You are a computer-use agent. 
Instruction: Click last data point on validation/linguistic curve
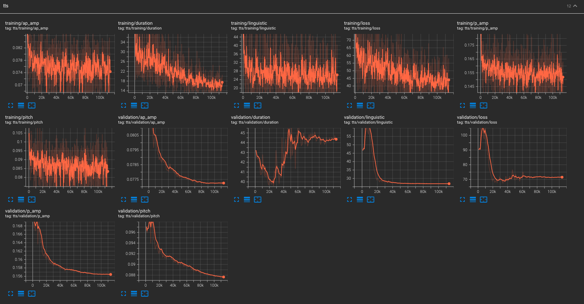coord(449,183)
